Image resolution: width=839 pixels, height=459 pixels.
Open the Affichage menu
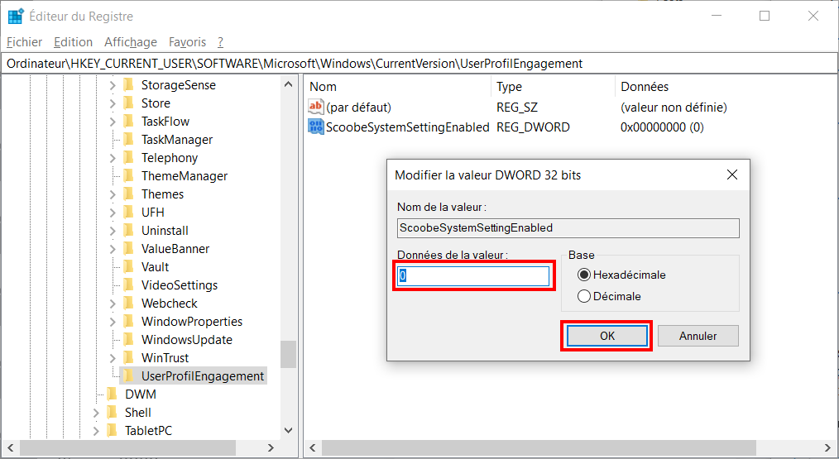[131, 41]
